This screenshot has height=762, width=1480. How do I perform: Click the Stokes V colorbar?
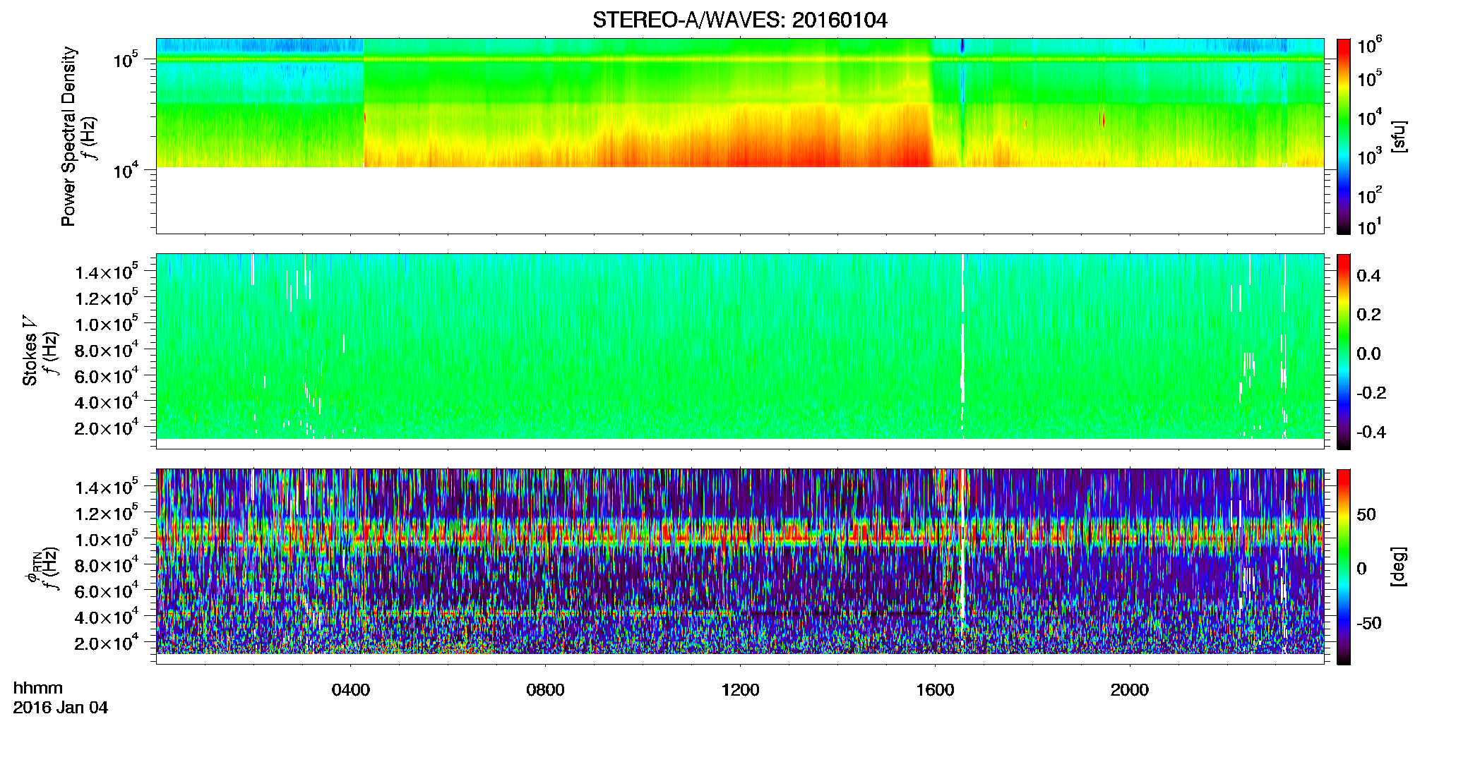point(1343,351)
